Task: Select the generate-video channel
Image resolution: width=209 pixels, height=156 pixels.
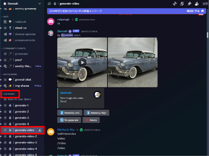Action: 22,130
